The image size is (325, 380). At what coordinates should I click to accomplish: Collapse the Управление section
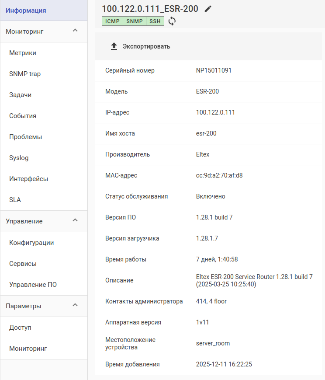[x=75, y=220]
